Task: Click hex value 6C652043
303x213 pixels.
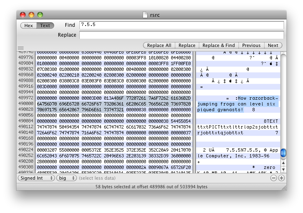Action: (x=47, y=156)
